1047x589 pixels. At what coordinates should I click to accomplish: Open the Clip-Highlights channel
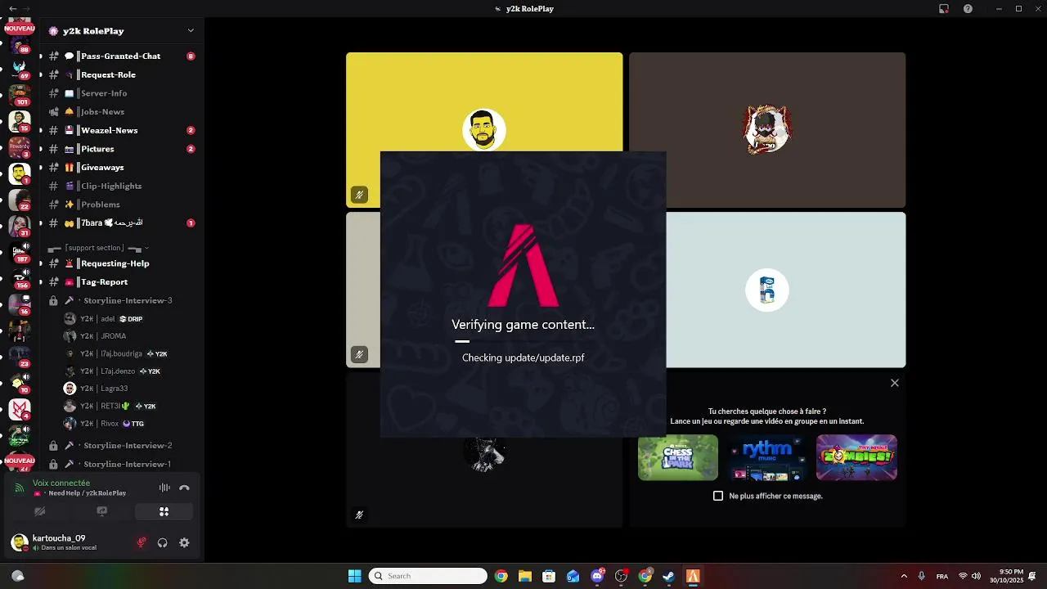click(x=120, y=186)
